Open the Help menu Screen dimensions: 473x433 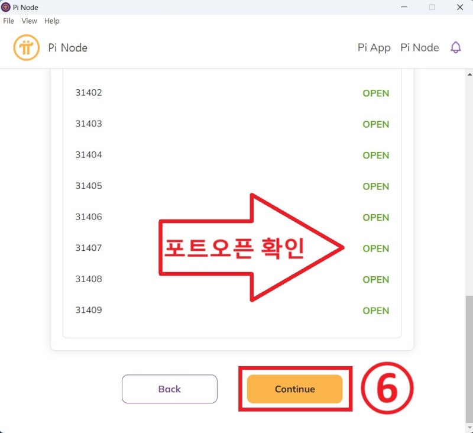click(51, 21)
